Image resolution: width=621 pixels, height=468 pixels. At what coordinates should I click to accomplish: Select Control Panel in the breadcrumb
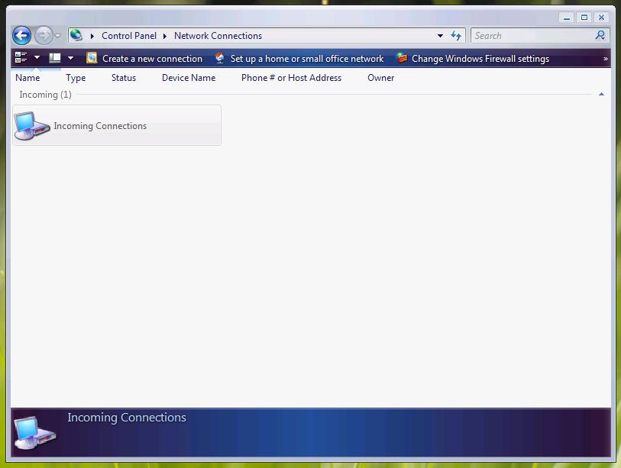[129, 36]
